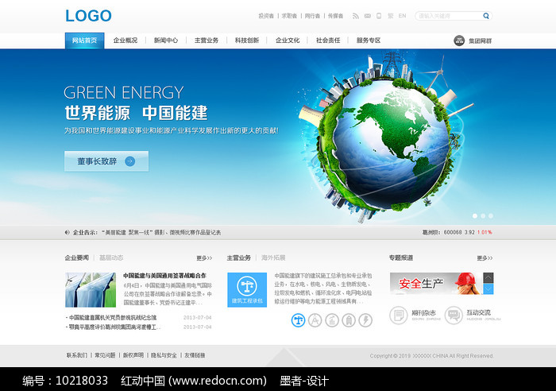The width and height of the screenshot is (556, 391).
Task: Open the 新闻中心 navigation menu item
Action: click(x=166, y=41)
